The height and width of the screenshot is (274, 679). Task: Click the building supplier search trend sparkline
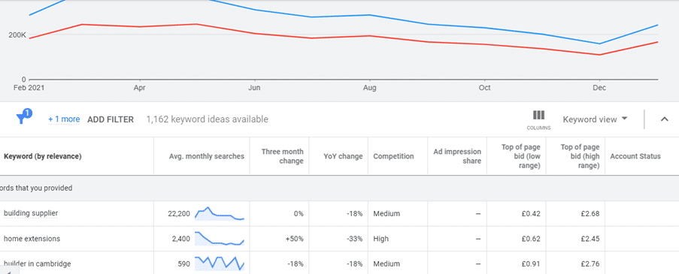(220, 213)
